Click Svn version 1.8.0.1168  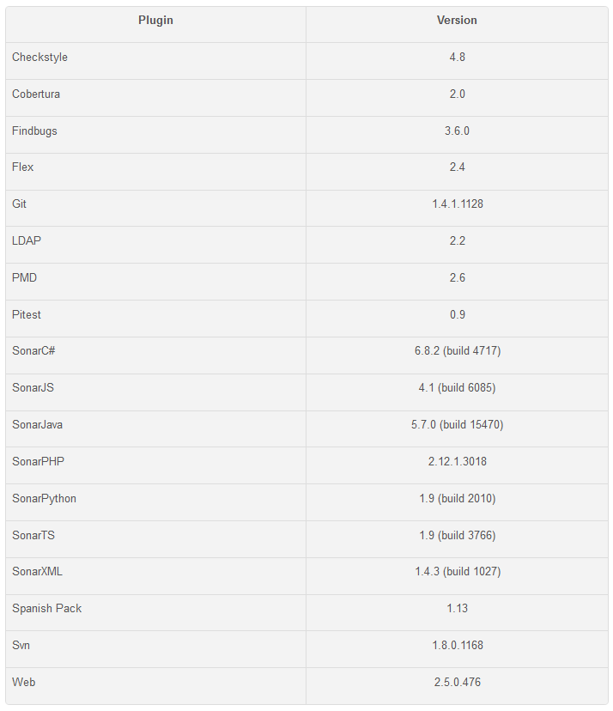[x=458, y=645]
